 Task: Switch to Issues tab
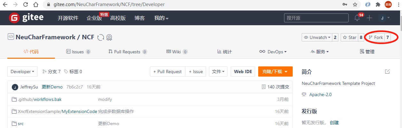tap(78, 52)
